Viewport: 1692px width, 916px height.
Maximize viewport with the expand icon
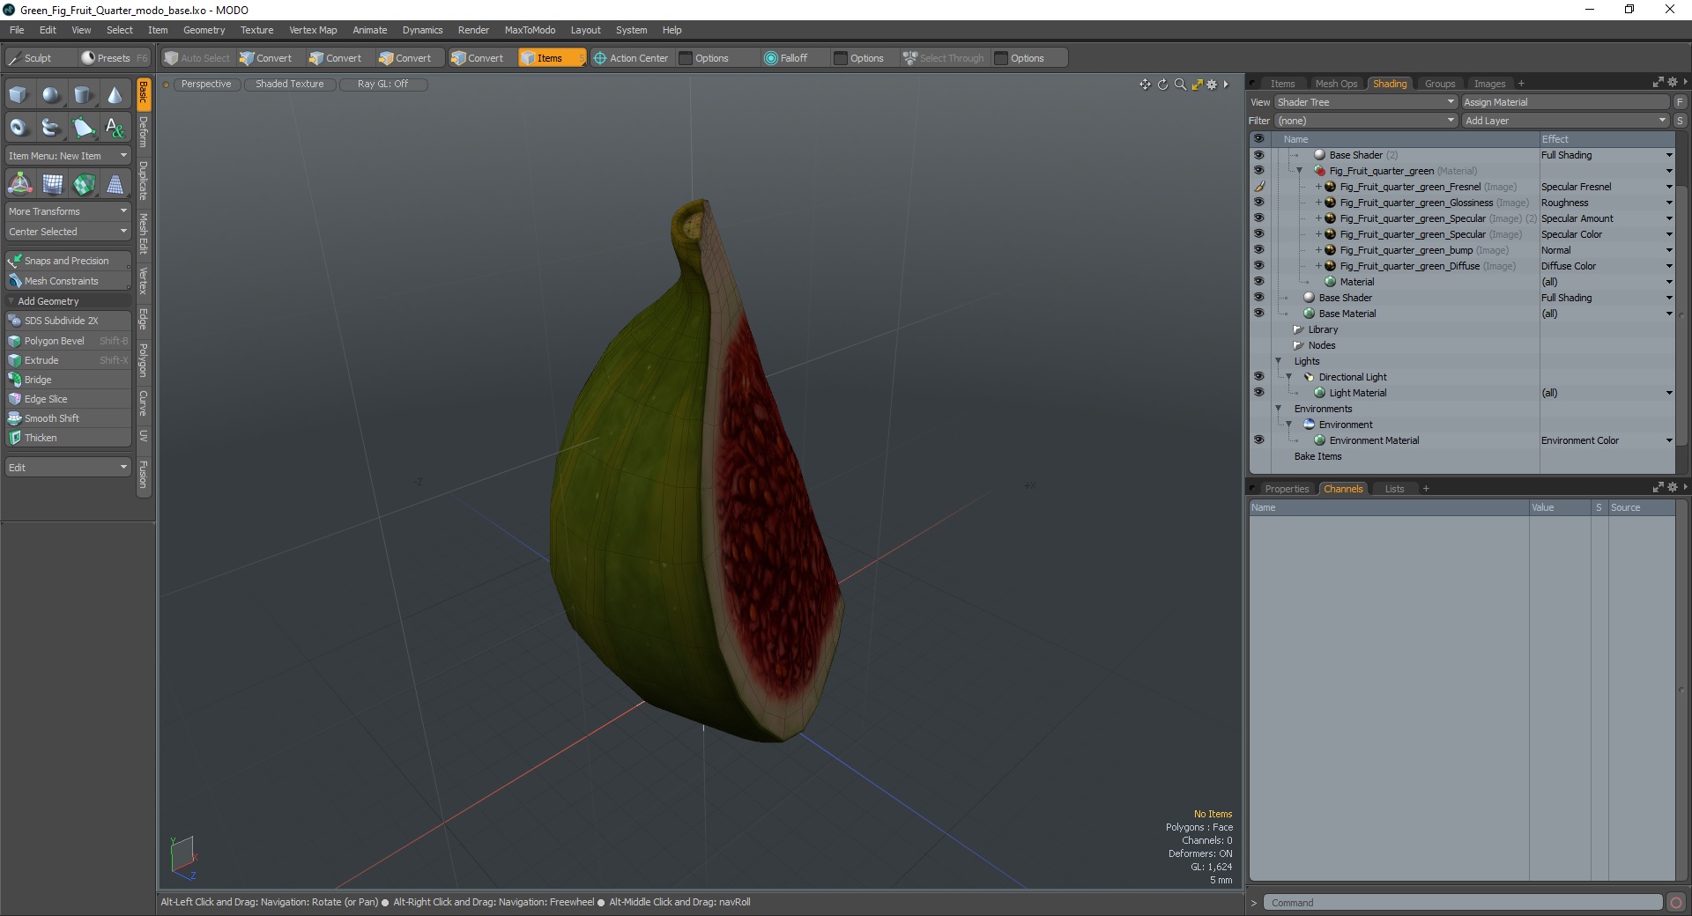click(1197, 85)
